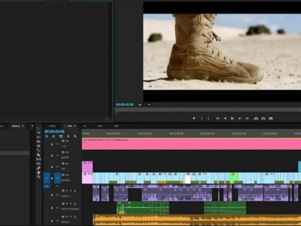301x226 pixels.
Task: Switch to the History panel tab
Action: pyautogui.click(x=16, y=126)
